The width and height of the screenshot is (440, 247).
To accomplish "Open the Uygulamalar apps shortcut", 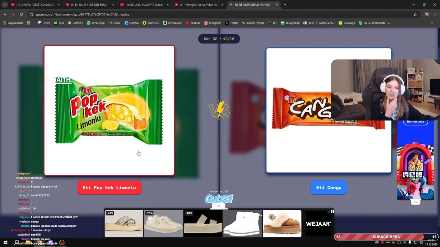I will [13, 23].
